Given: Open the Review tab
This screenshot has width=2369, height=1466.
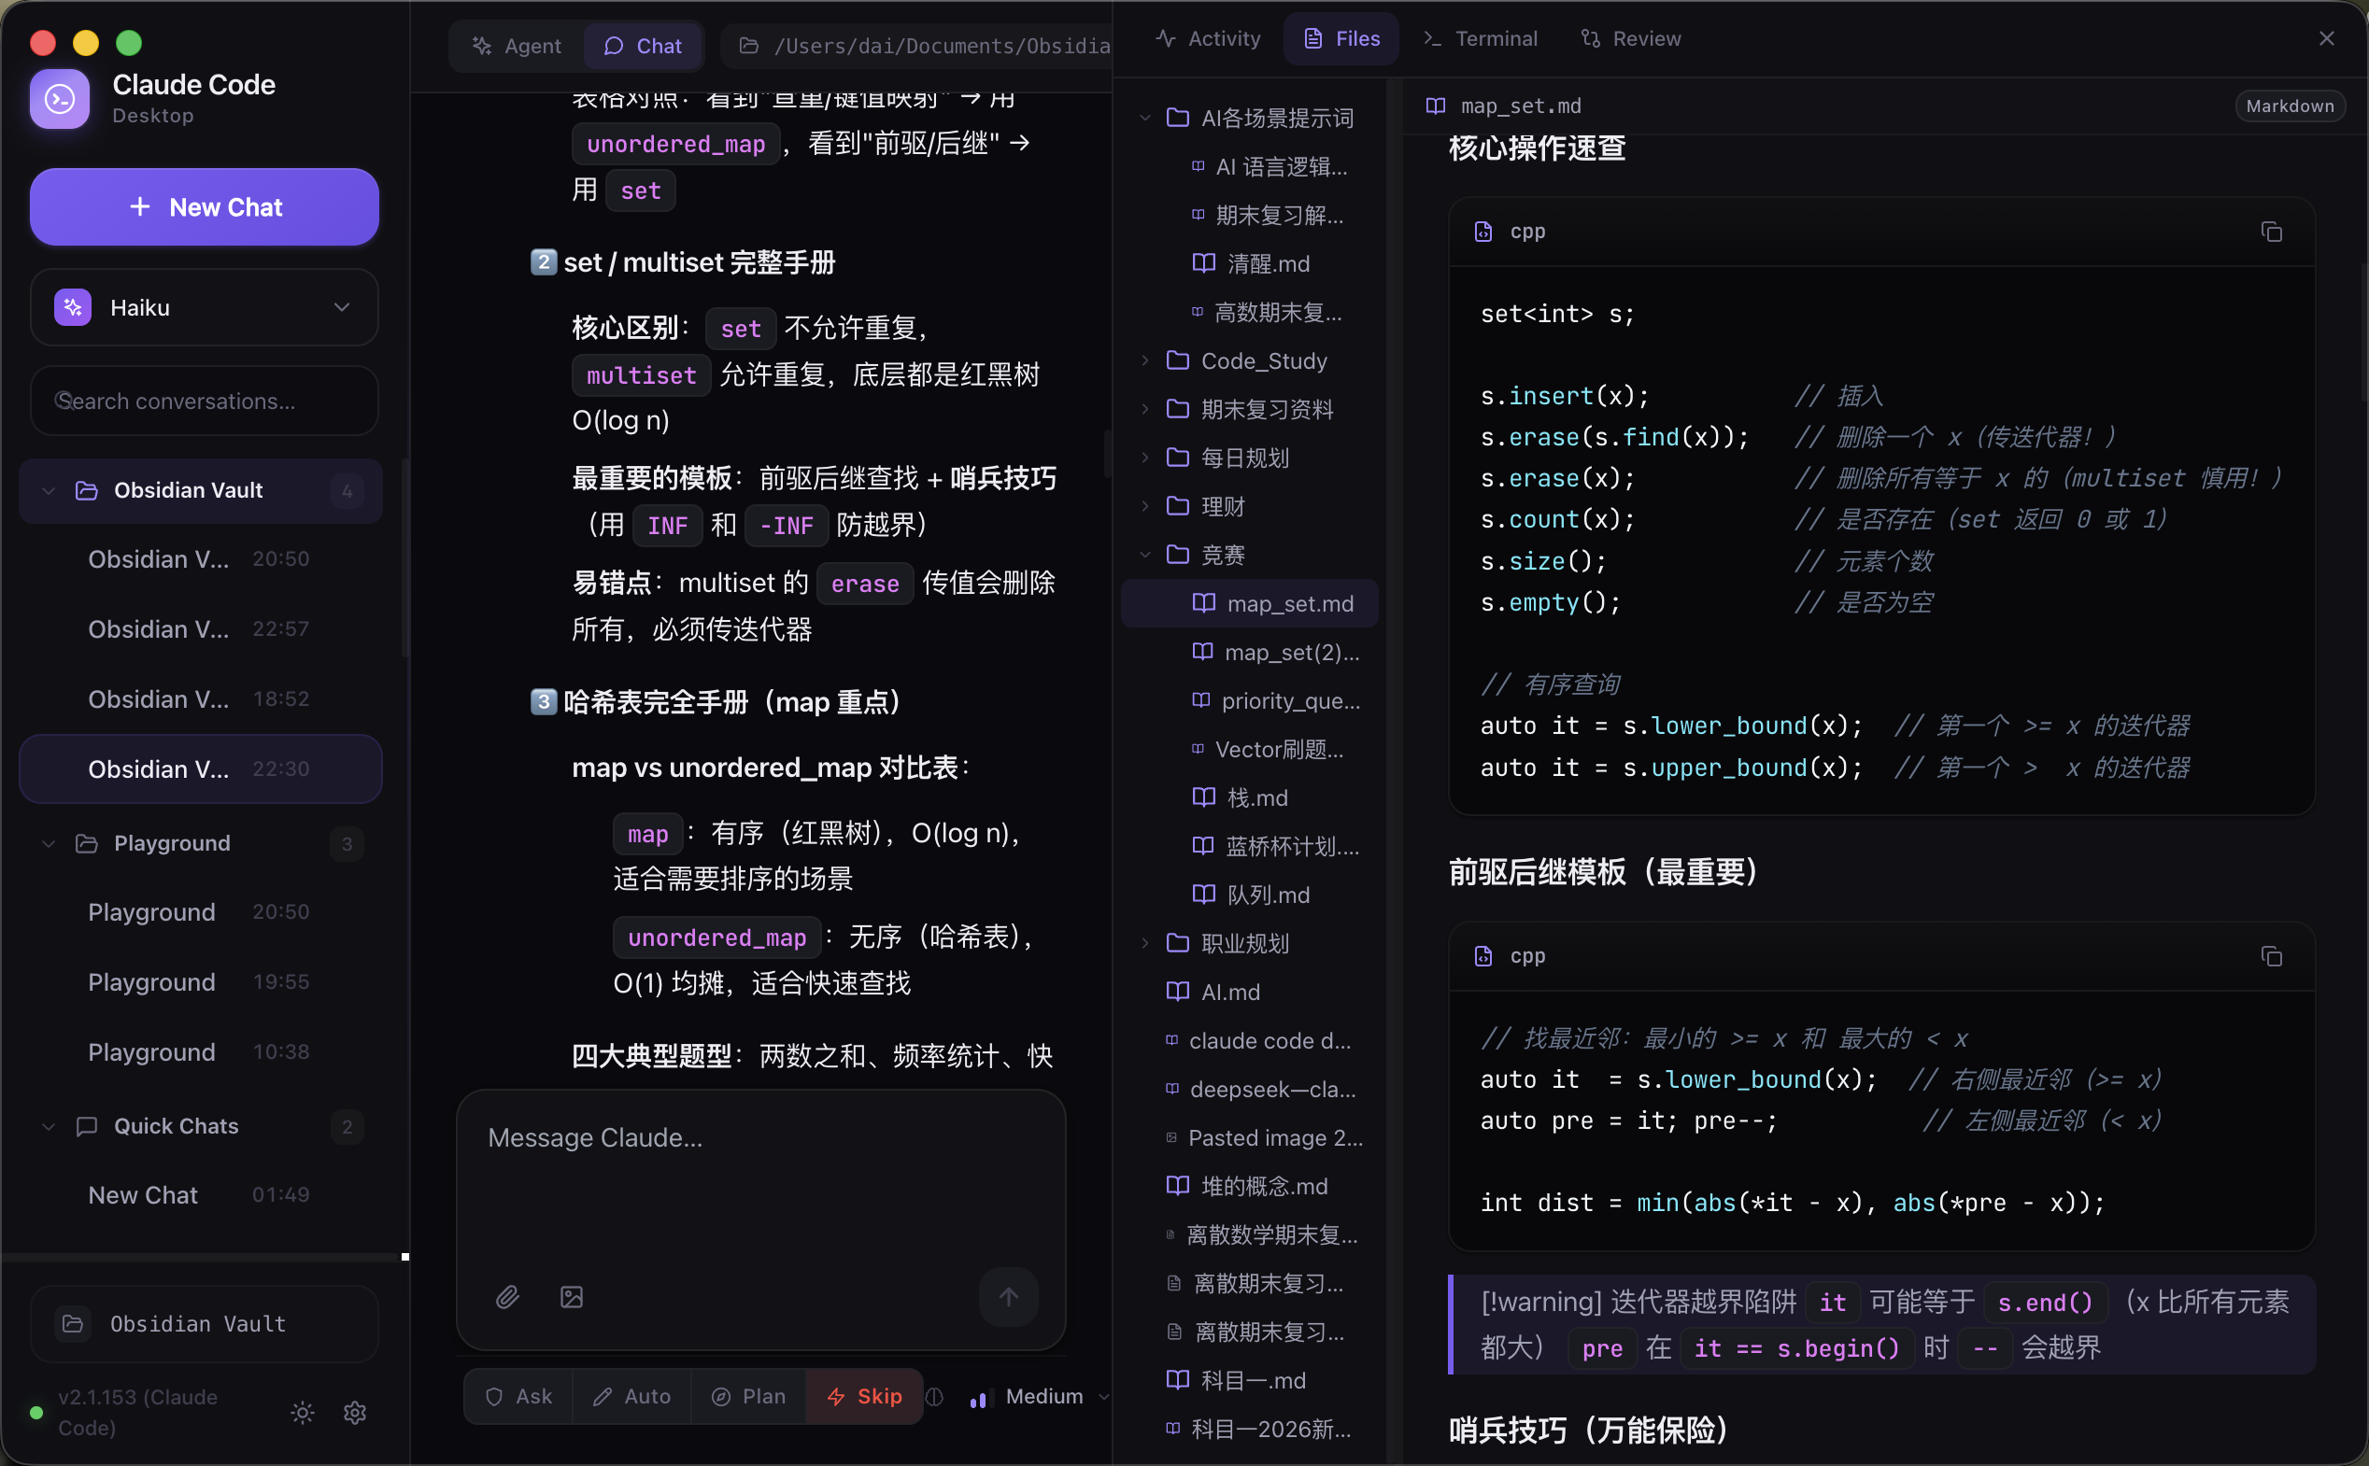Looking at the screenshot, I should coord(1631,39).
